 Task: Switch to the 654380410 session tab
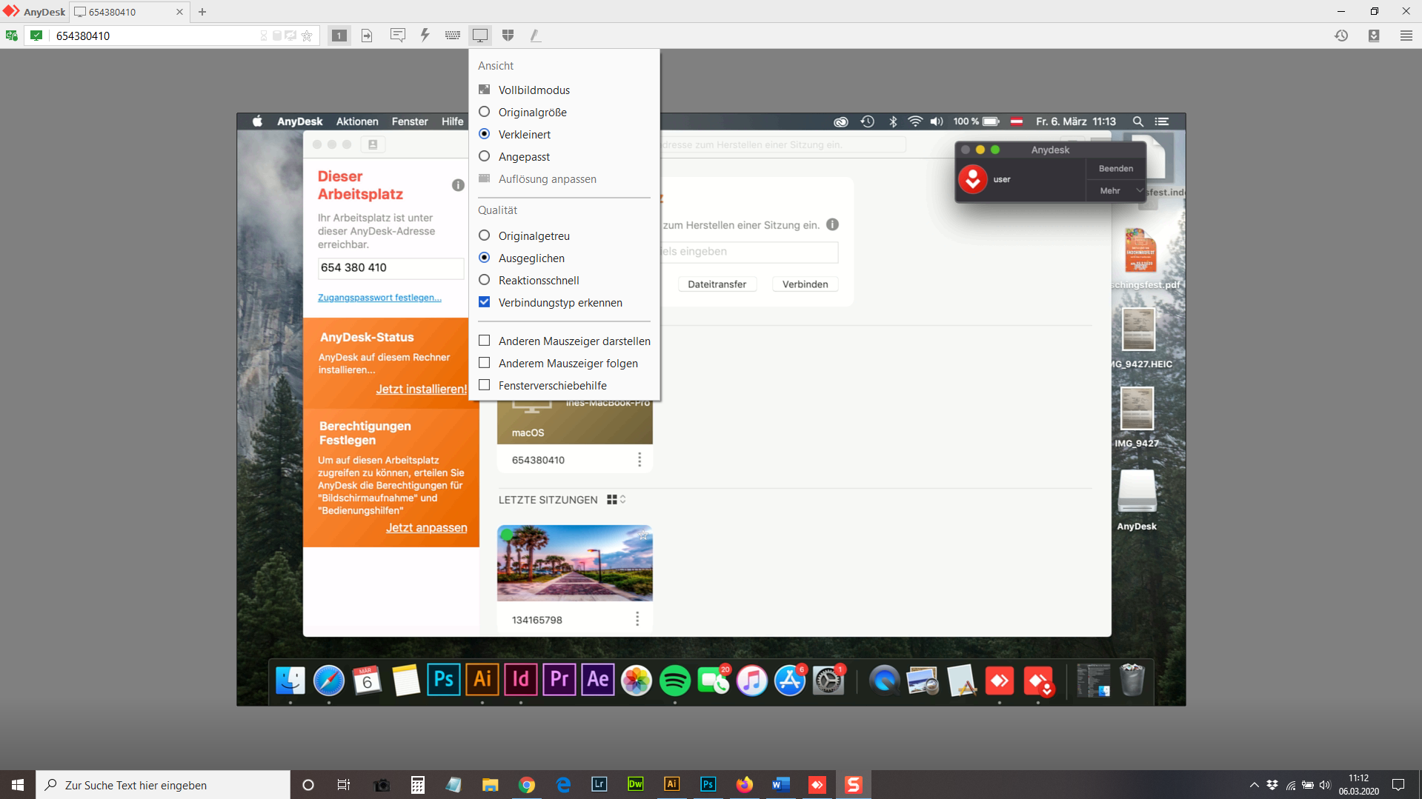coord(127,12)
